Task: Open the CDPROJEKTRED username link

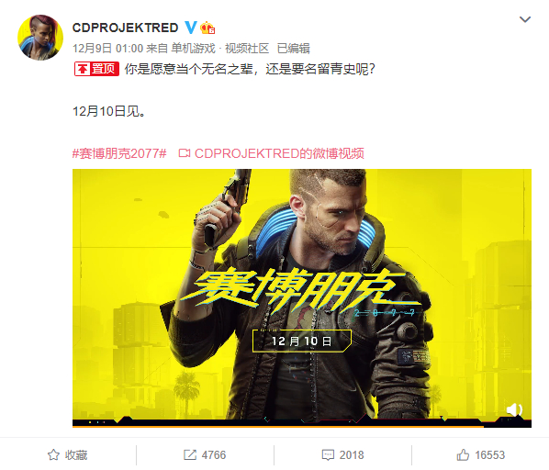Action: pyautogui.click(x=126, y=28)
